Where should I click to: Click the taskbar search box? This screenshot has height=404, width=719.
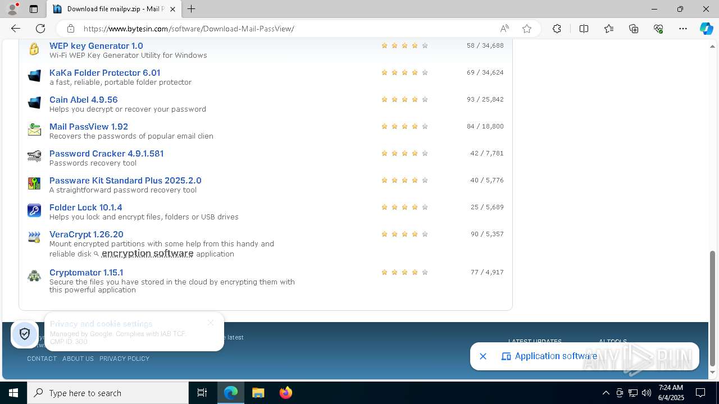(108, 393)
